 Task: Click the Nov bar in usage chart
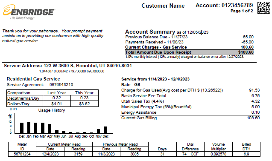[x=98, y=131]
